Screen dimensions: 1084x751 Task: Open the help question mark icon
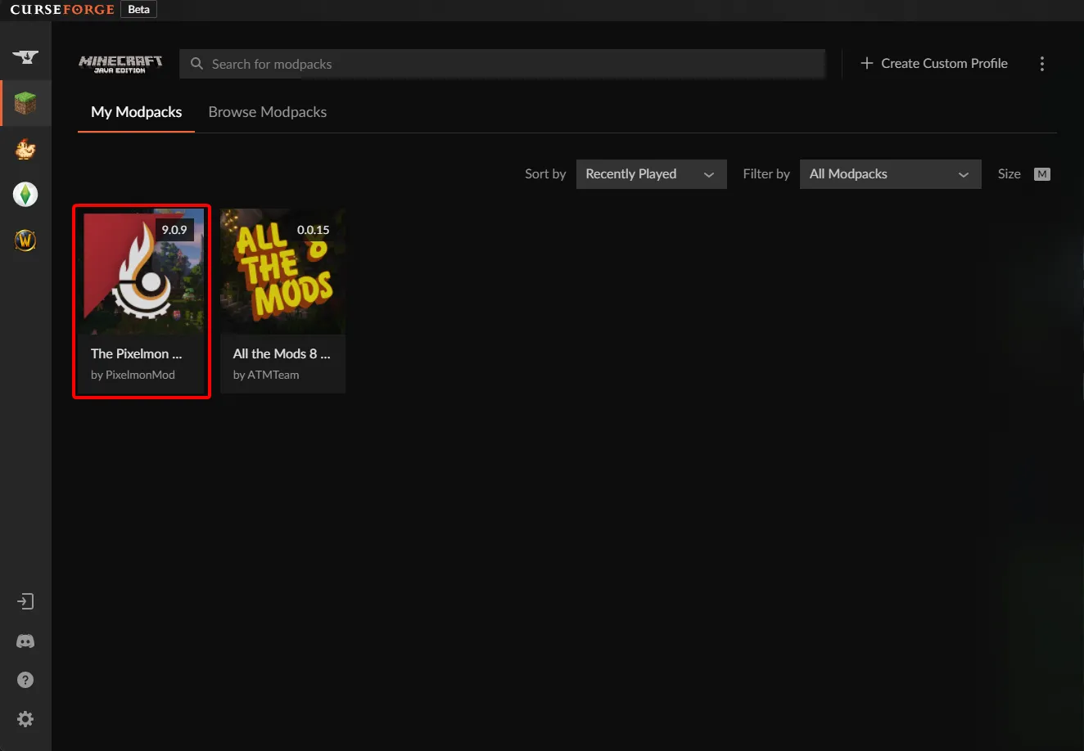25,680
